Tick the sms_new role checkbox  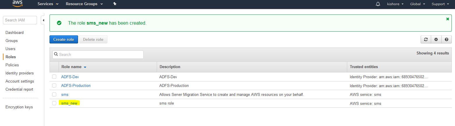pos(54,103)
